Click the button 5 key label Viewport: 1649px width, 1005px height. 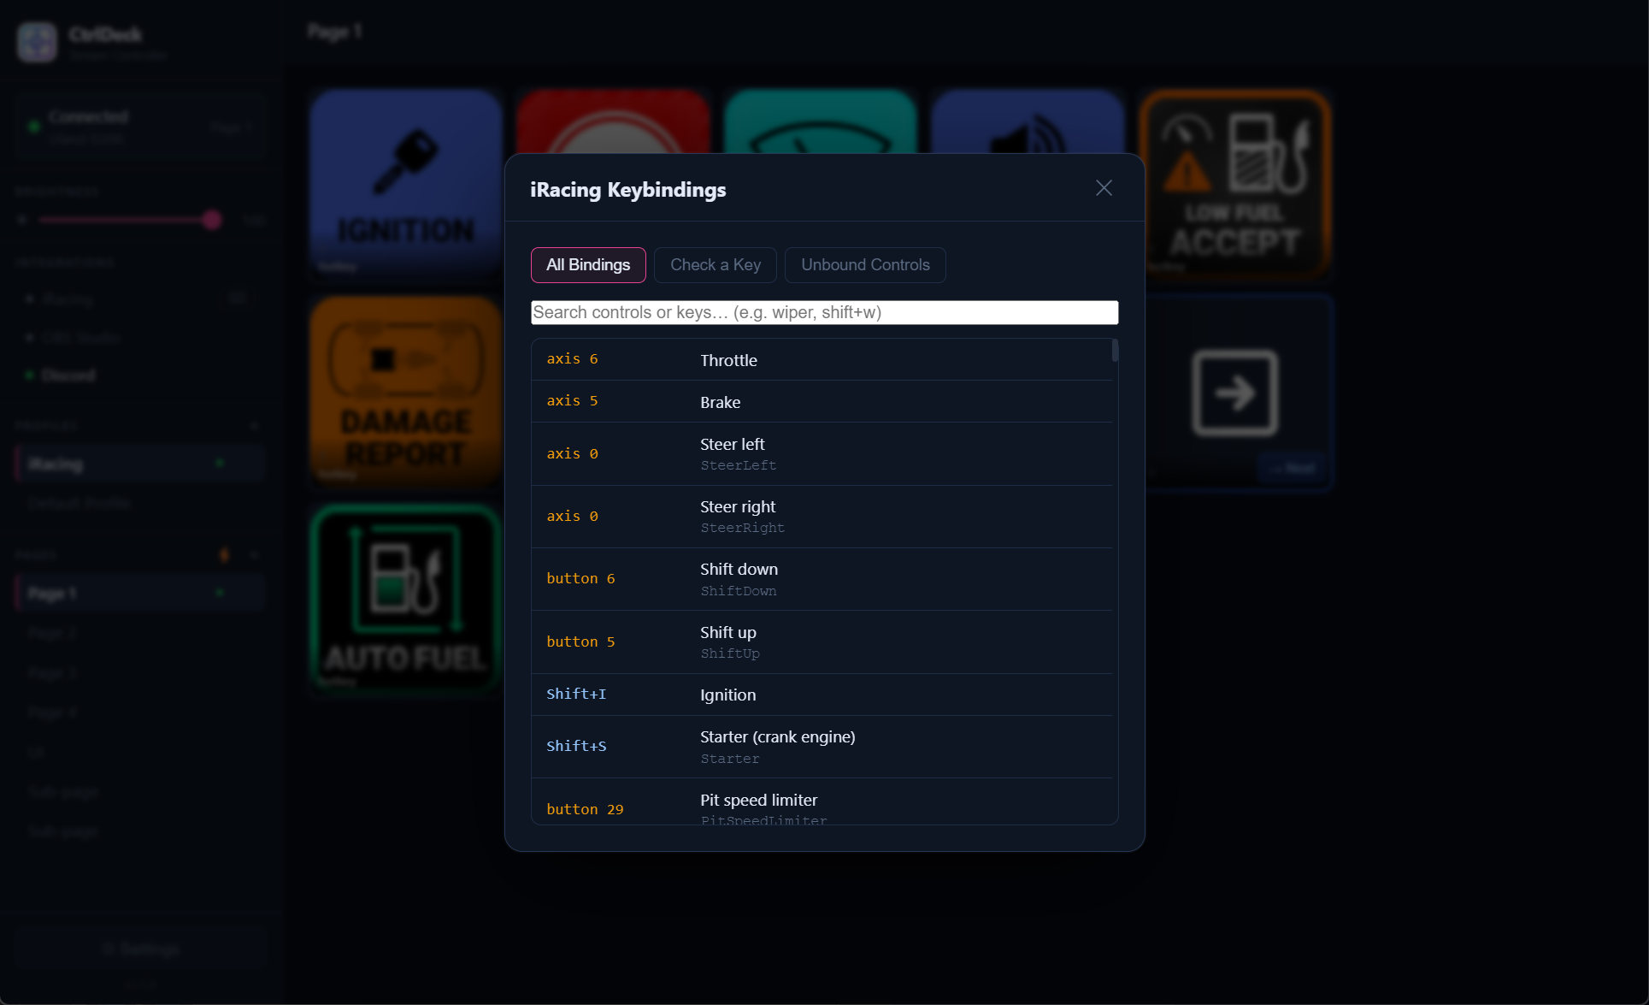(580, 642)
